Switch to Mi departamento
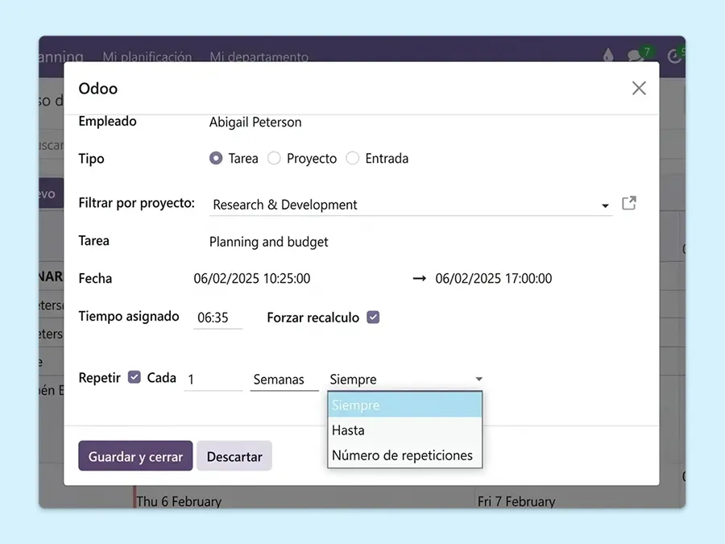725x544 pixels. tap(259, 57)
